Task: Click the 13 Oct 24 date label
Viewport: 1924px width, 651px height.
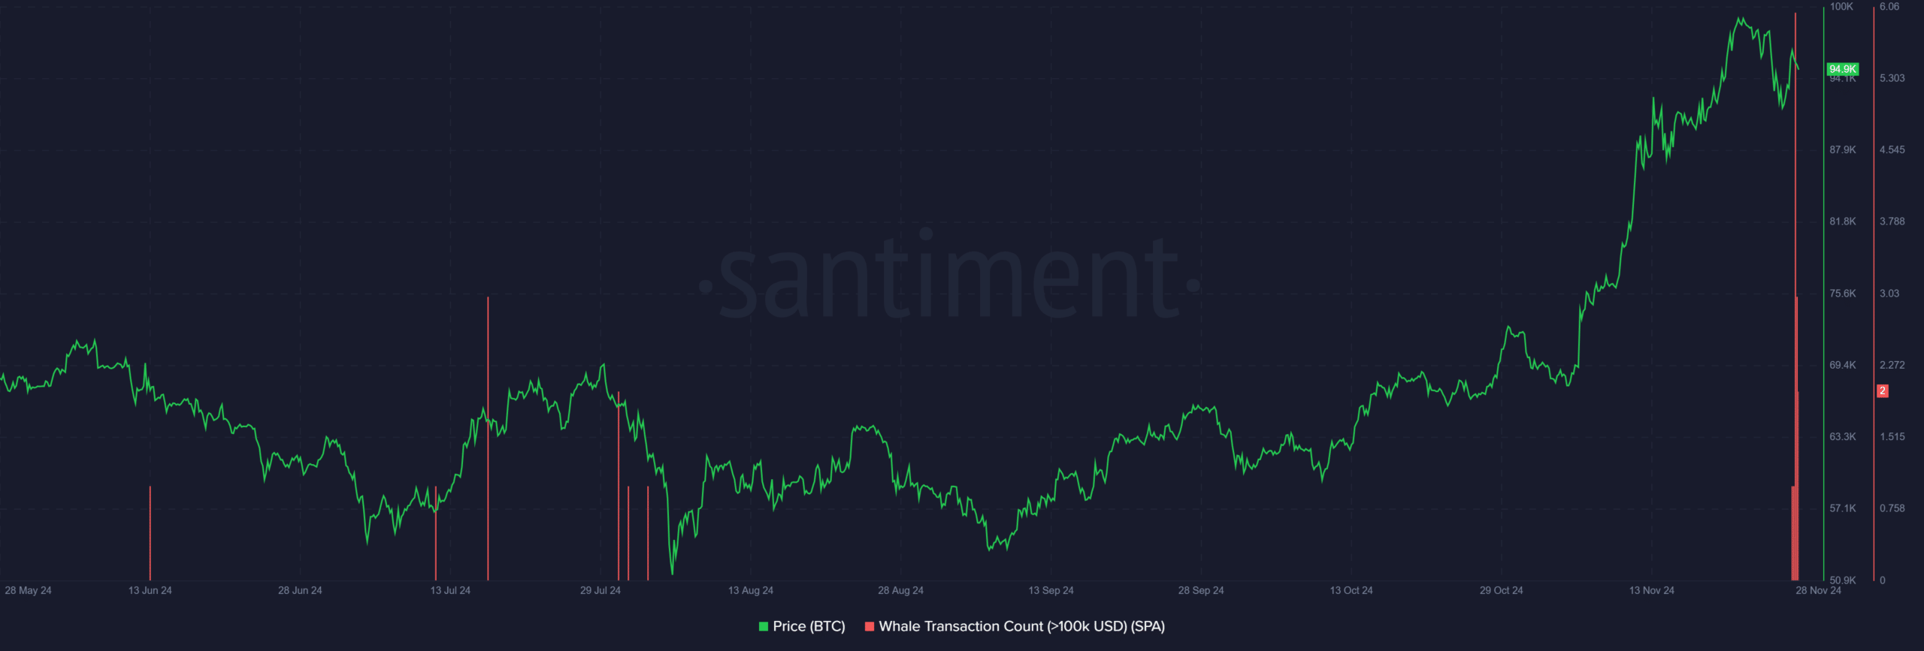Action: point(1351,590)
